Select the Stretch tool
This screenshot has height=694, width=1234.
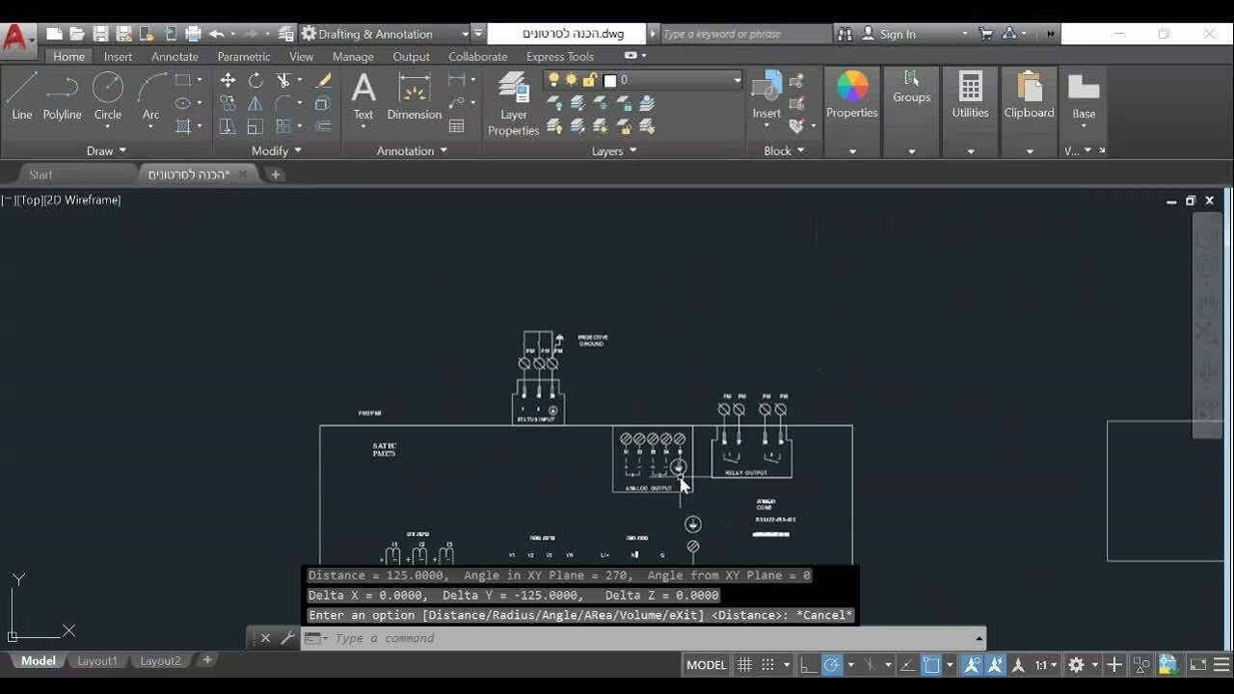point(228,126)
